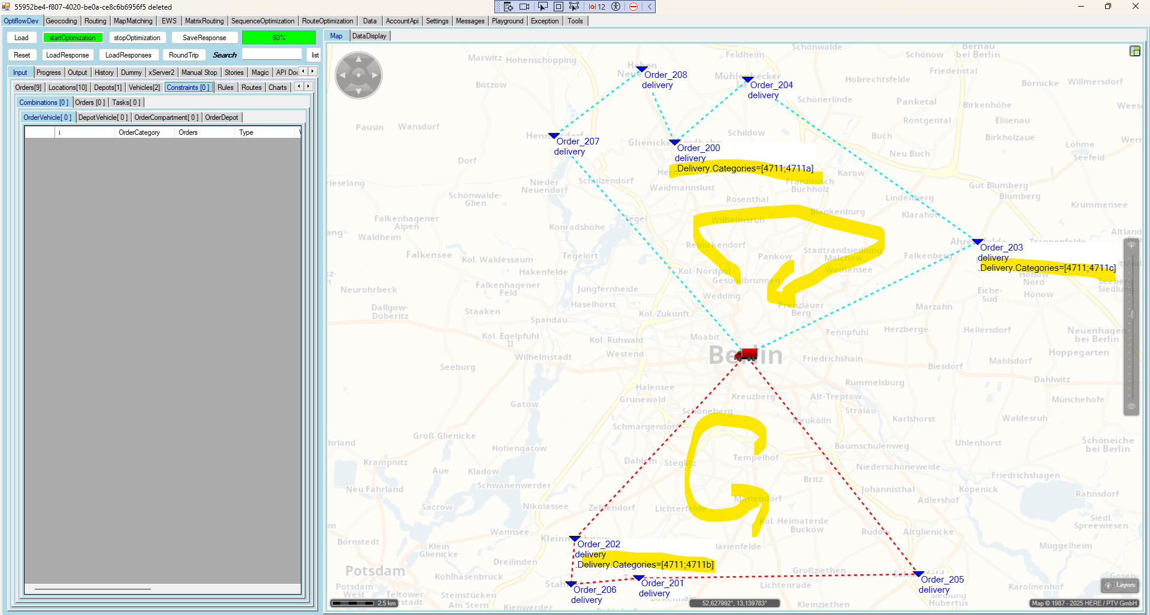This screenshot has height=615, width=1150.
Task: Click the Search input field
Action: [271, 55]
